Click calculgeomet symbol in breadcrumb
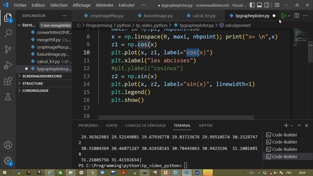The height and width of the screenshot is (176, 313). [x=238, y=25]
